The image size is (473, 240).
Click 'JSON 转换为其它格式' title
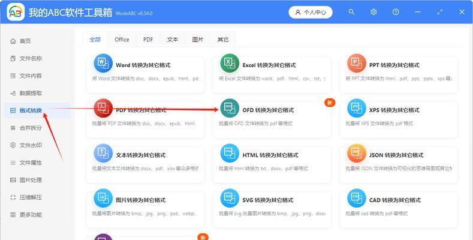point(396,155)
